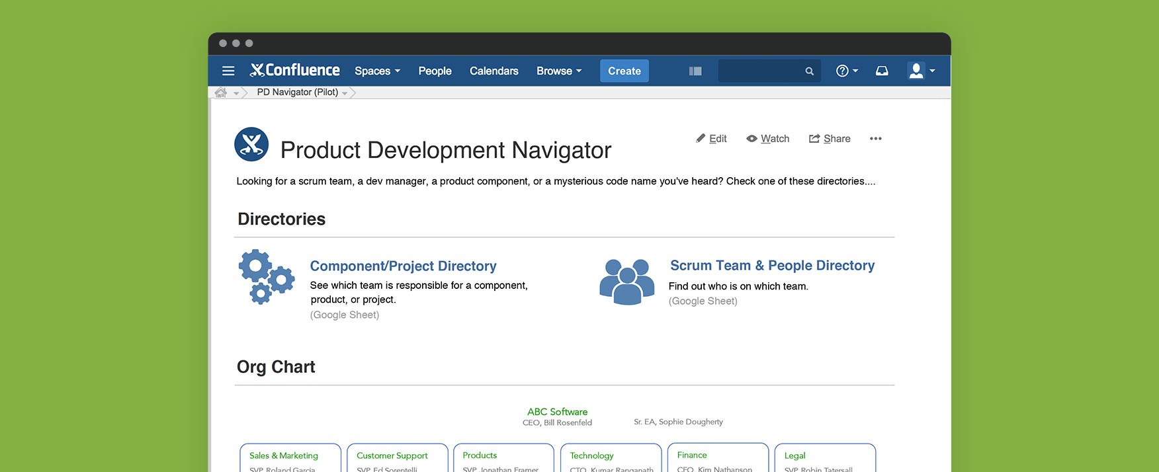Click the gears Component Directory icon
The height and width of the screenshot is (472, 1159).
click(x=266, y=277)
